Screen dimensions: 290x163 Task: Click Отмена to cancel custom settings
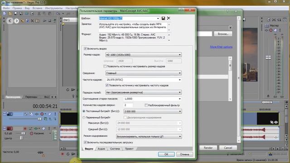(184, 154)
